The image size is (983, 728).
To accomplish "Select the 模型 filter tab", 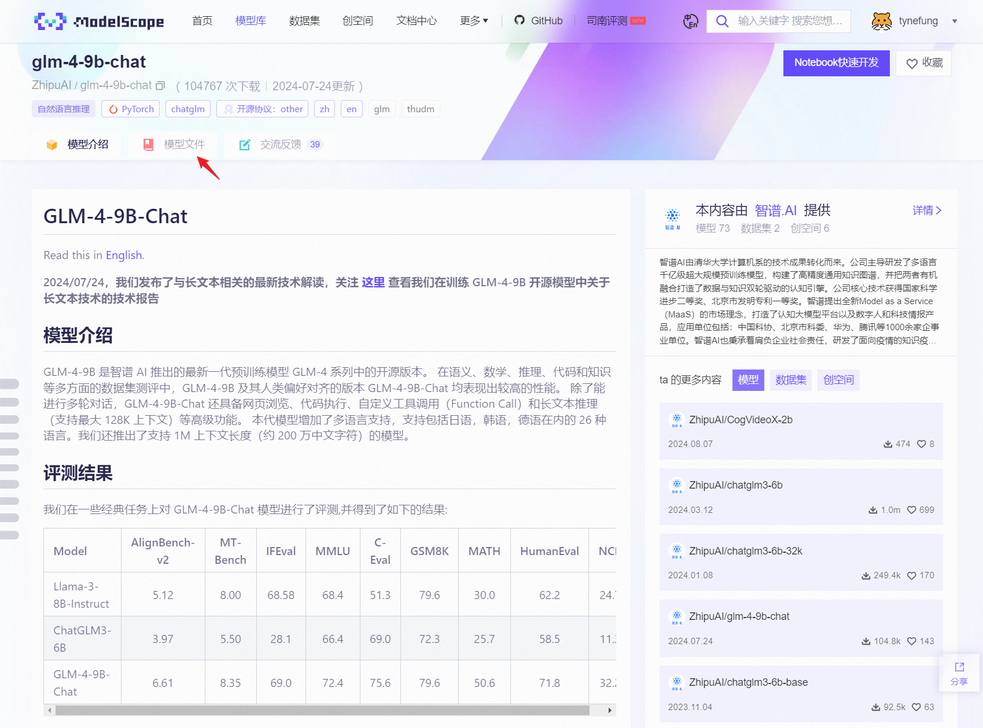I will 748,380.
